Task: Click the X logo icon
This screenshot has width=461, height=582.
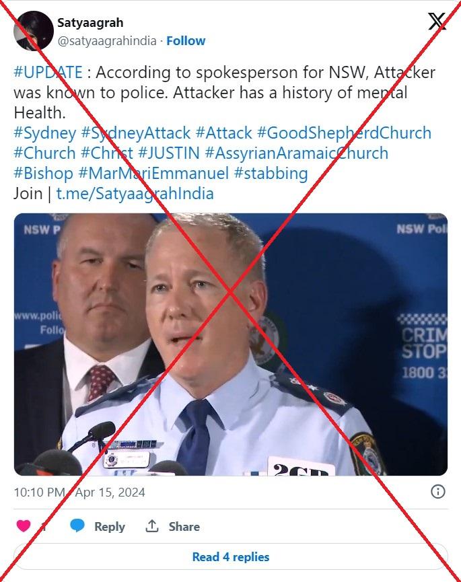Action: 437,21
